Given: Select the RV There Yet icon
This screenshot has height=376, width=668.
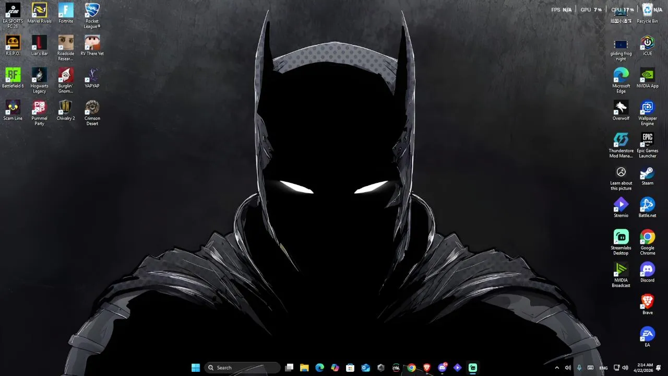Looking at the screenshot, I should click(92, 46).
